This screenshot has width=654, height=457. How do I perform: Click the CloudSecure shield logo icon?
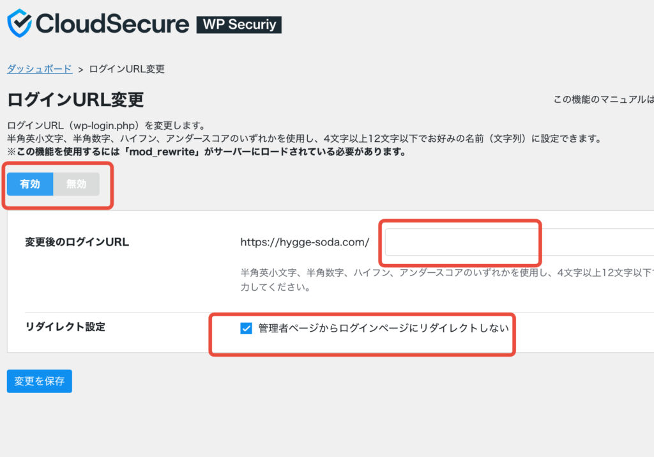coord(19,24)
